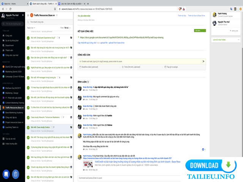Click Hạnh Hoàng follower avatar
Screen dimensions: 243x182
tap(215, 15)
